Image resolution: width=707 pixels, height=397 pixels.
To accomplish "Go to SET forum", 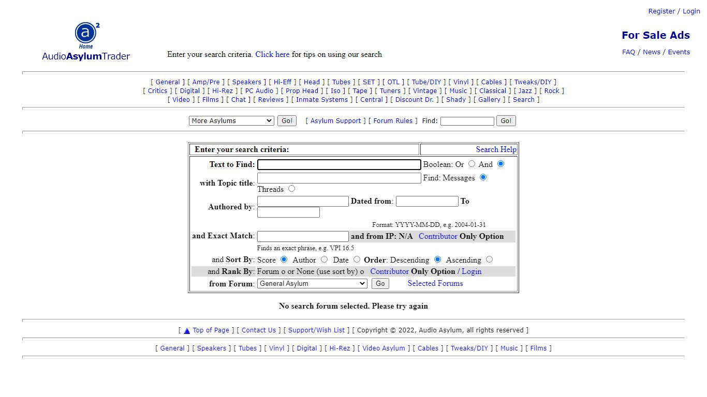I will [369, 82].
